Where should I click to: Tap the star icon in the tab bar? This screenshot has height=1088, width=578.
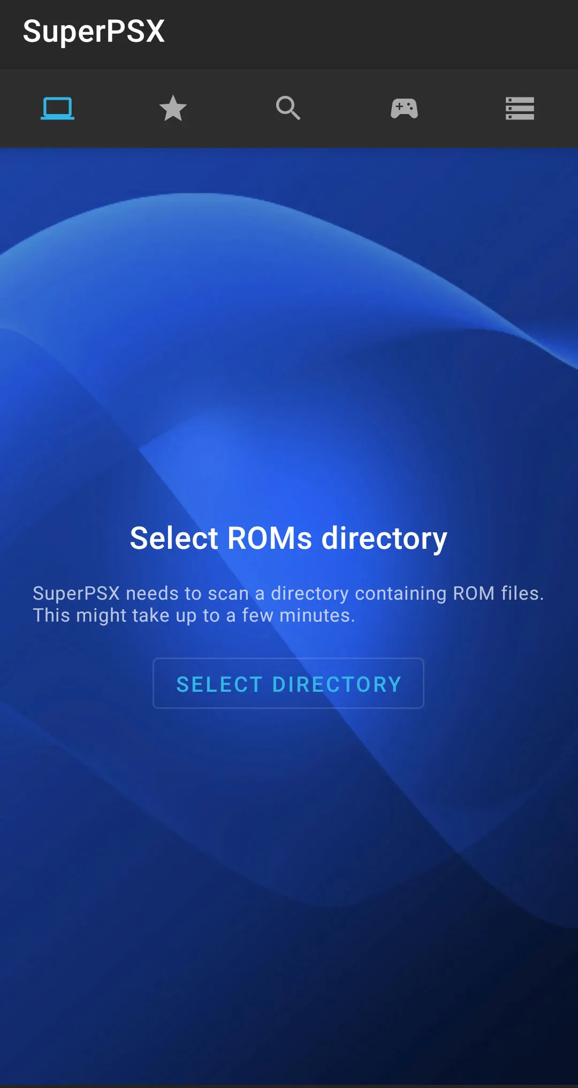pyautogui.click(x=173, y=108)
